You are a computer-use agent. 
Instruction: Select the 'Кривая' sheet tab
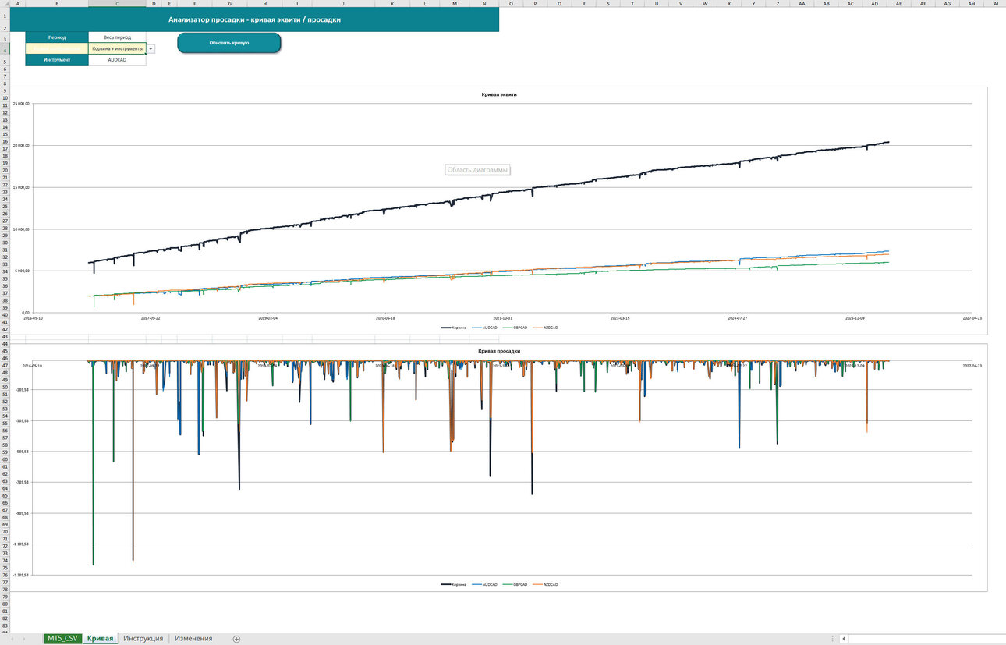coord(100,638)
